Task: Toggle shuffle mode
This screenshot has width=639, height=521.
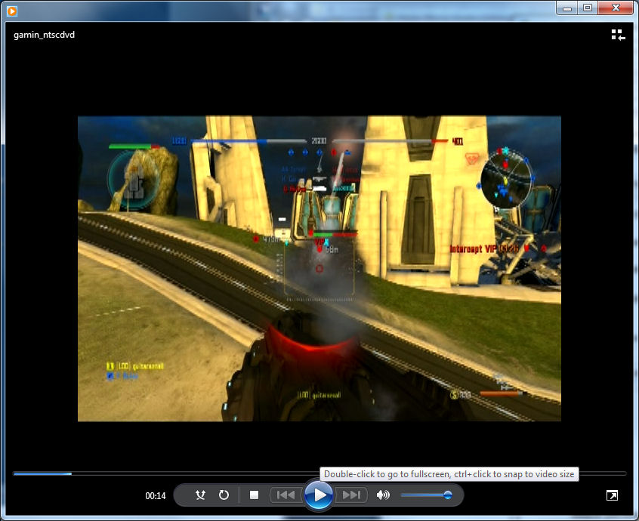Action: (200, 495)
